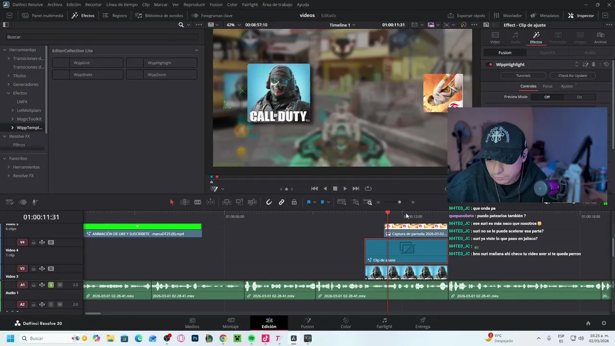Activate the Trim edit mode tool
615x346 pixels.
184,202
